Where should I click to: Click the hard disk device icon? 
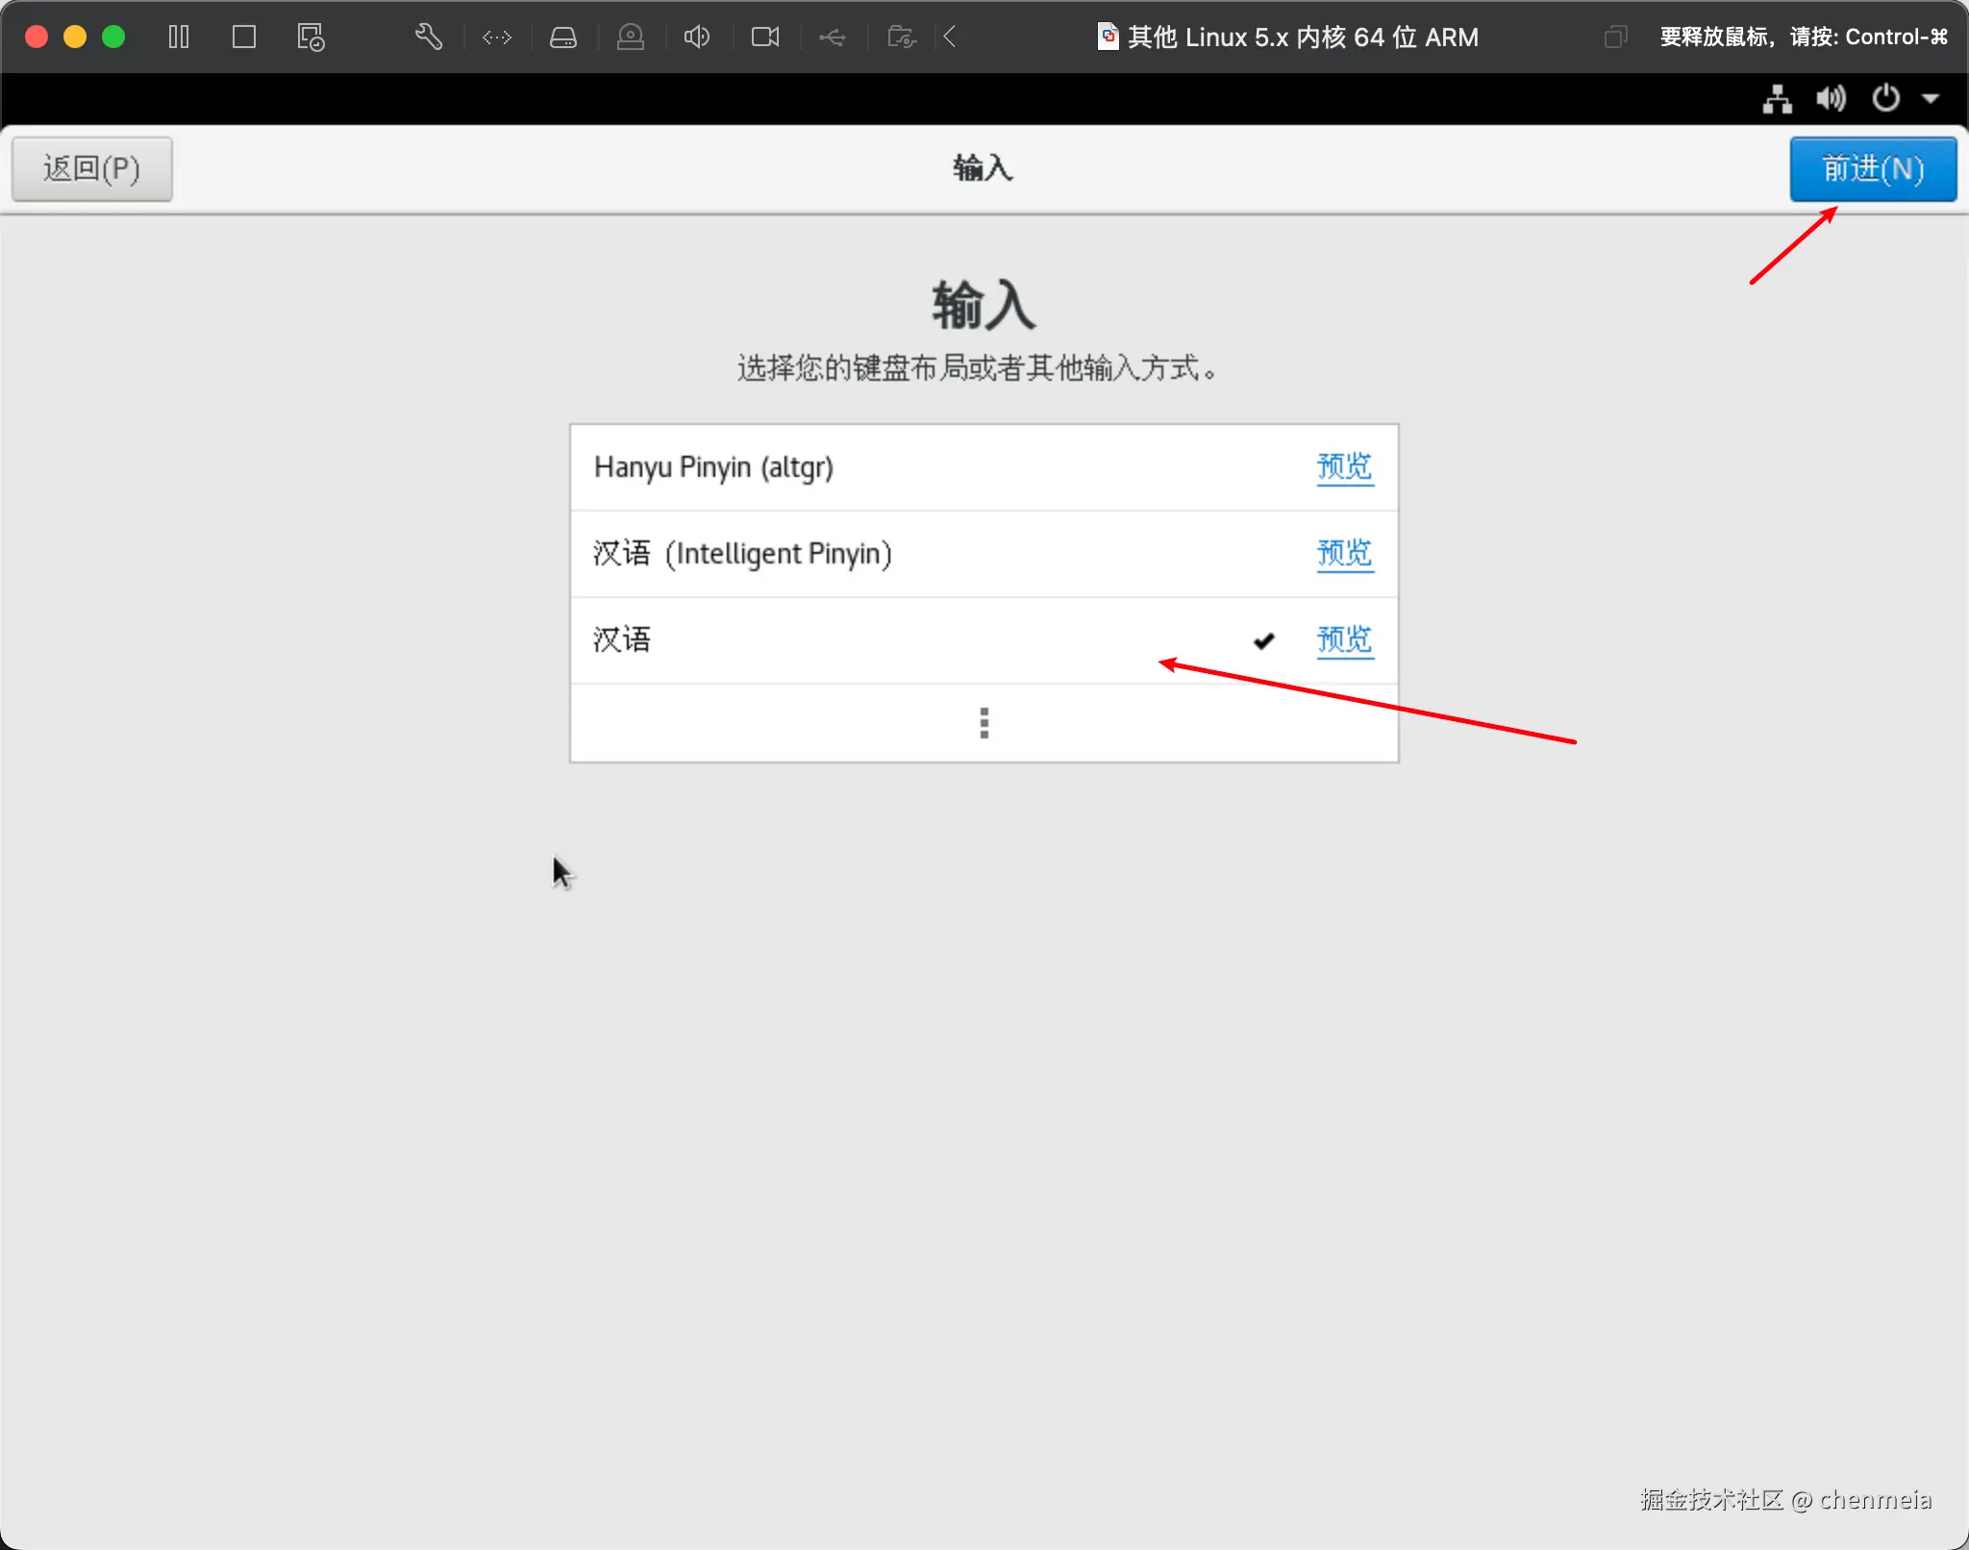tap(563, 37)
